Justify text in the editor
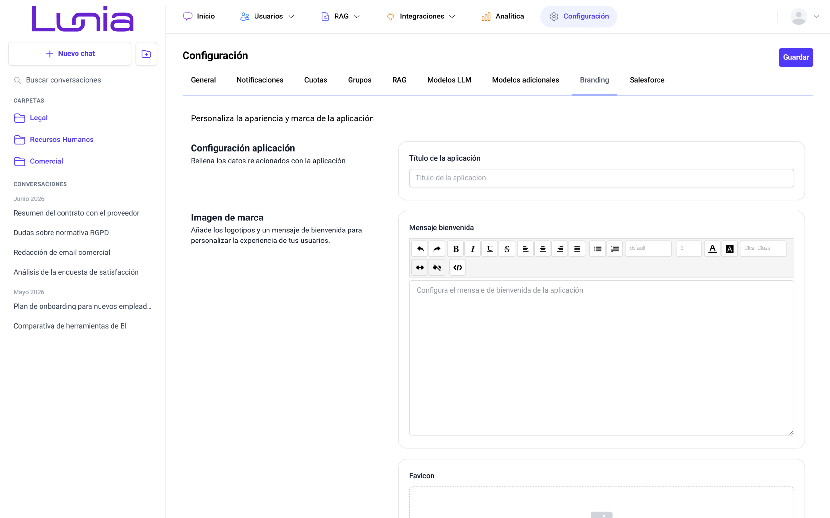Viewport: 830px width, 518px height. [577, 249]
